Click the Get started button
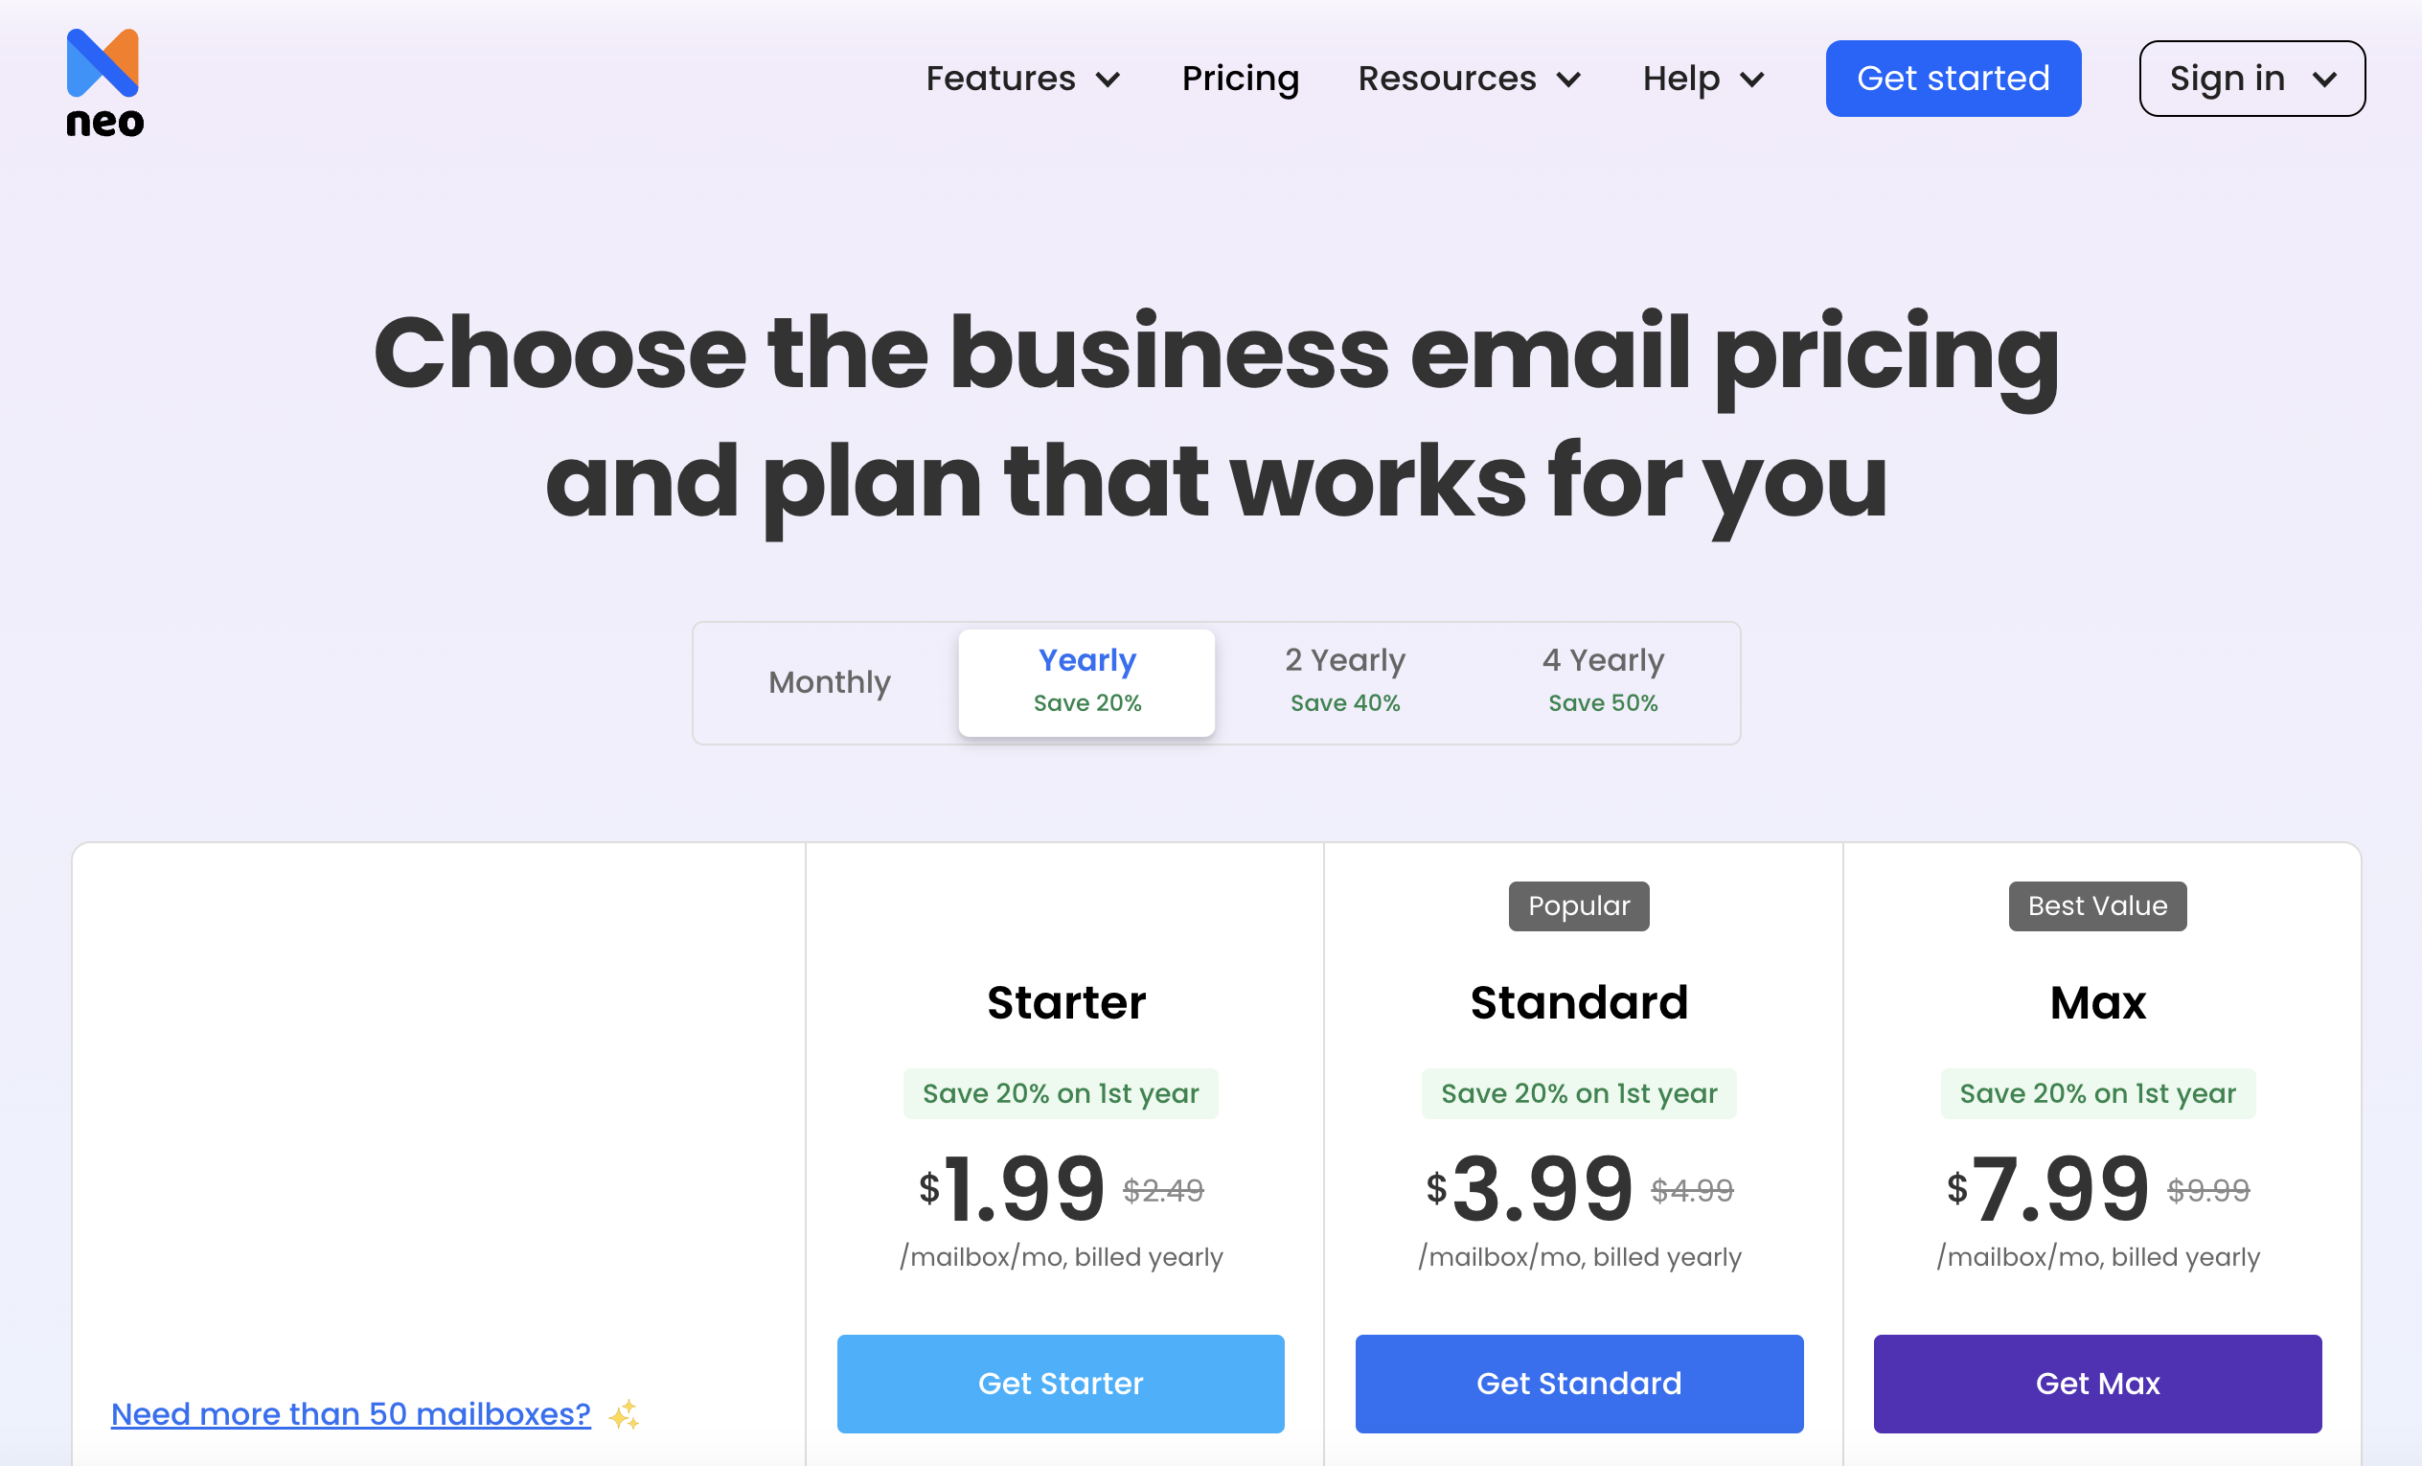This screenshot has width=2422, height=1466. tap(1952, 78)
